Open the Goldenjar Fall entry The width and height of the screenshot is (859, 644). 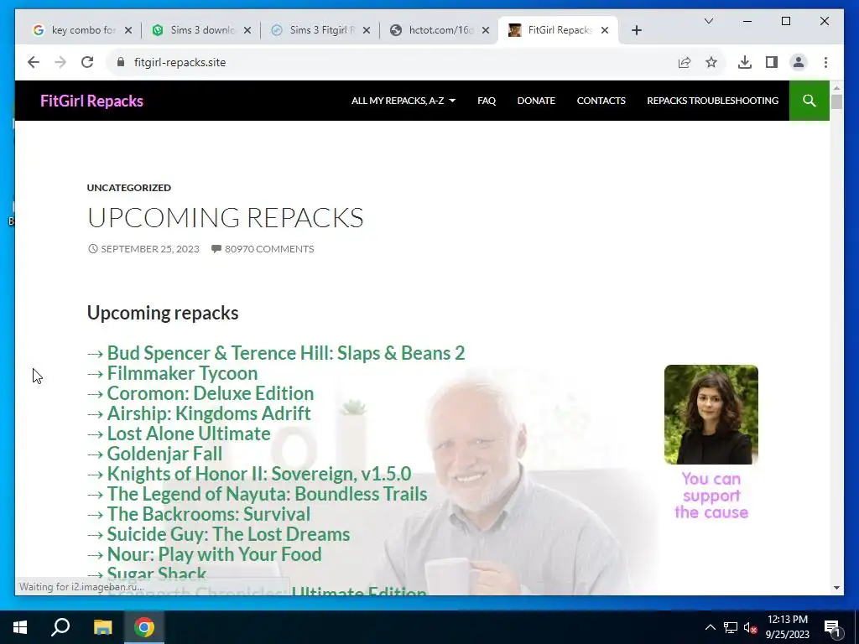[x=164, y=454]
